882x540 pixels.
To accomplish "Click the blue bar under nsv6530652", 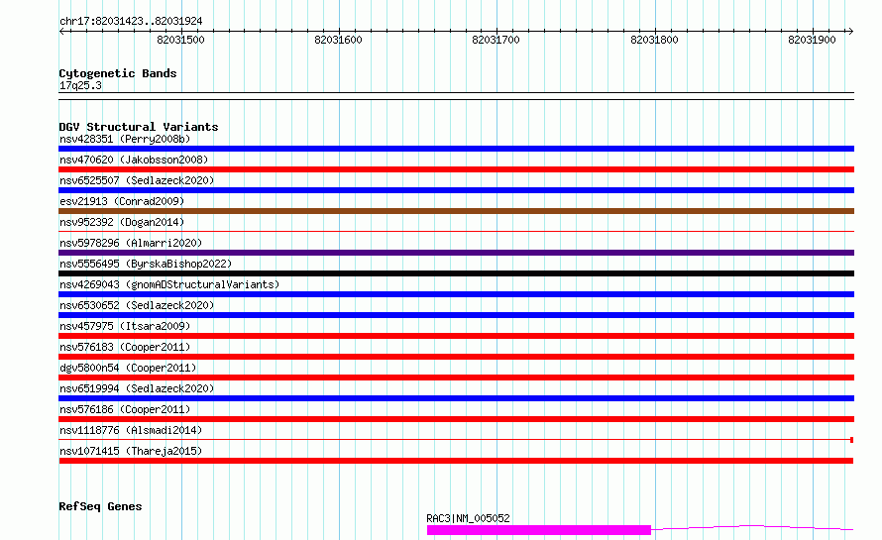I will (456, 315).
